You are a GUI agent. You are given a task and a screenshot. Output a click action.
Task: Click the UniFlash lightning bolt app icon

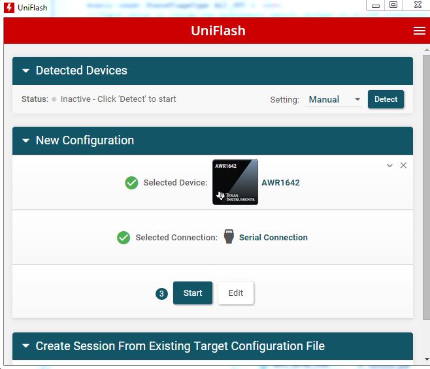coord(9,8)
